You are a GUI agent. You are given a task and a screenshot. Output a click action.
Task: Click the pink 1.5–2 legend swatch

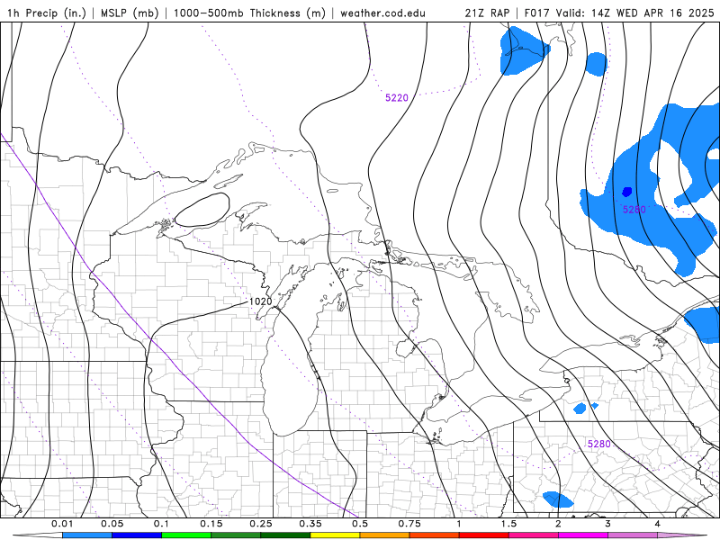[534, 535]
